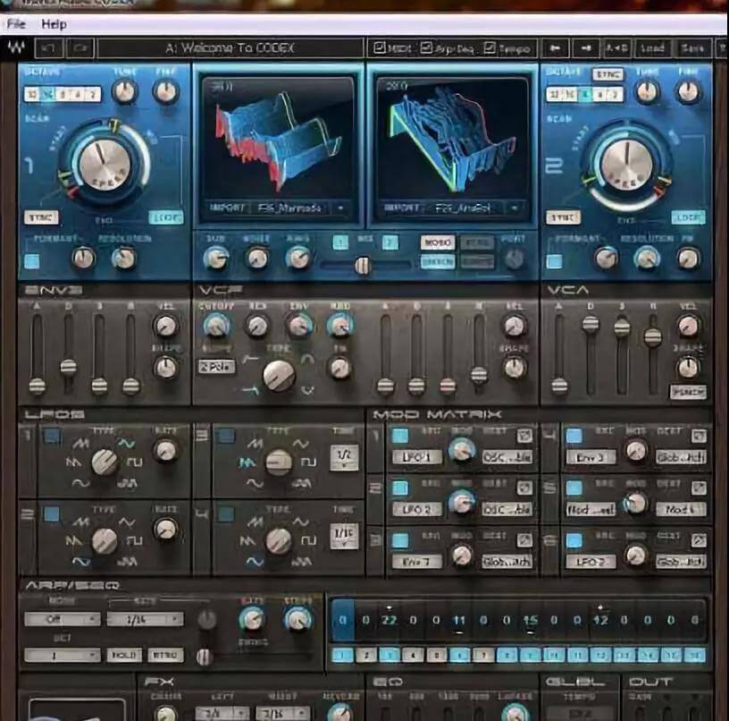The image size is (729, 721).
Task: Click the corner icon on Mod Matrix slot 5
Action: tap(699, 488)
